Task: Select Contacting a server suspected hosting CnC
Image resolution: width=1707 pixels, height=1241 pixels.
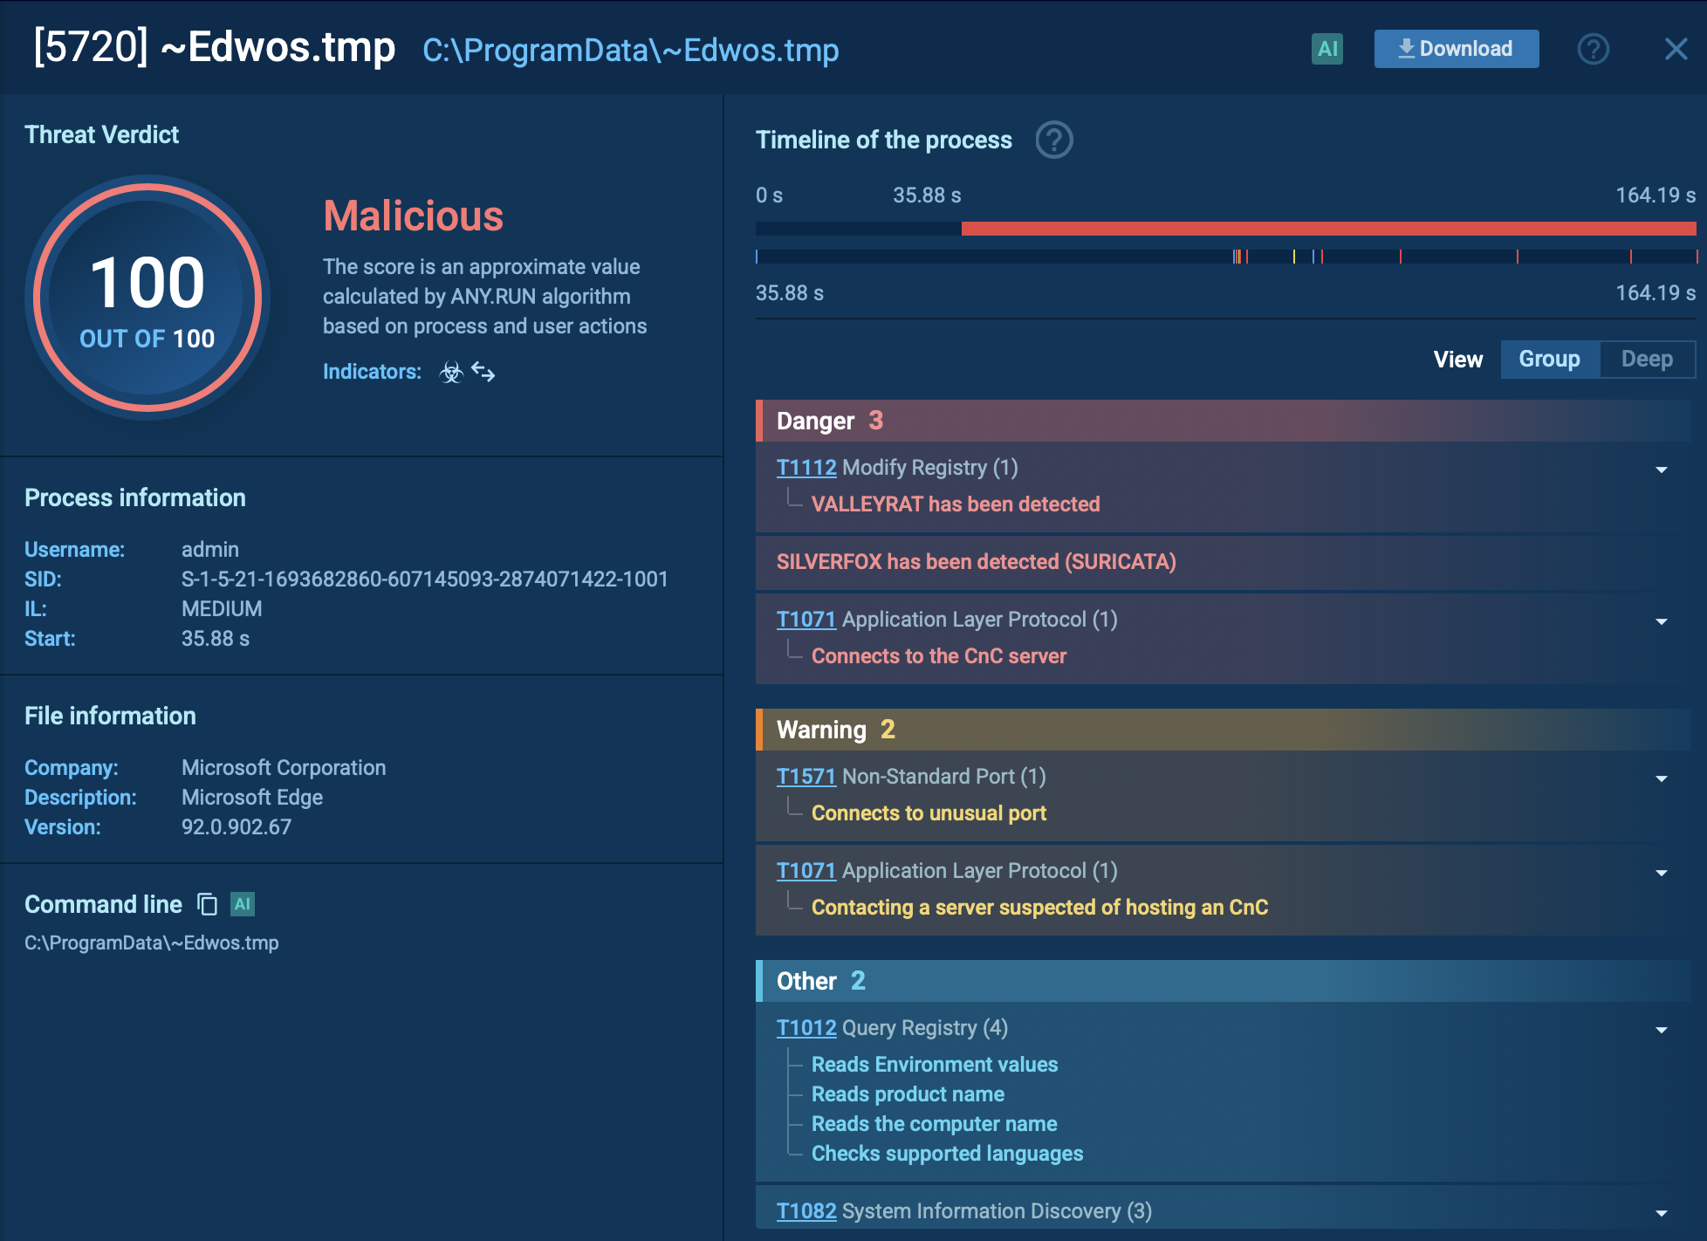Action: (1039, 908)
